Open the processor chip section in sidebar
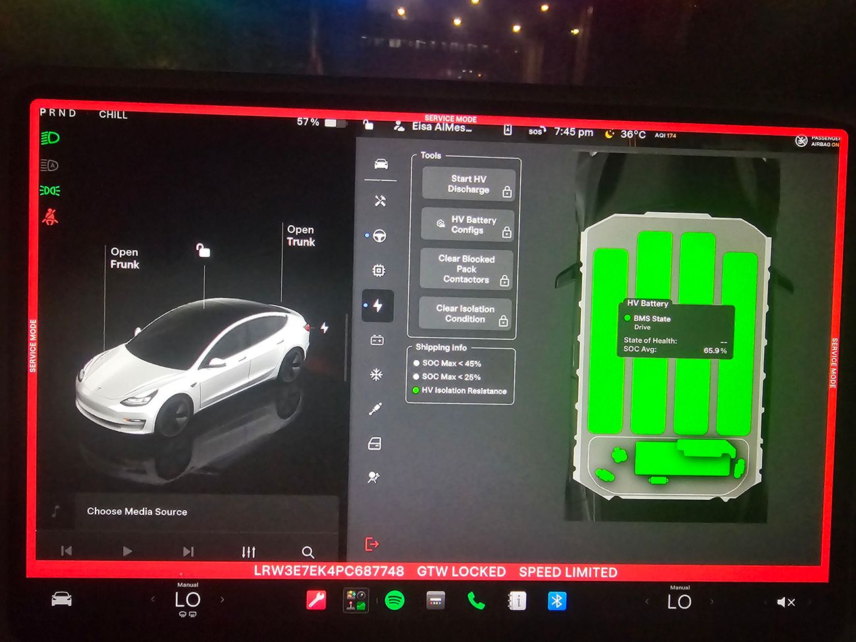 [379, 270]
